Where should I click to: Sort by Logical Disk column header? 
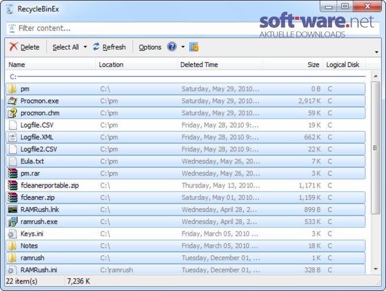[344, 65]
